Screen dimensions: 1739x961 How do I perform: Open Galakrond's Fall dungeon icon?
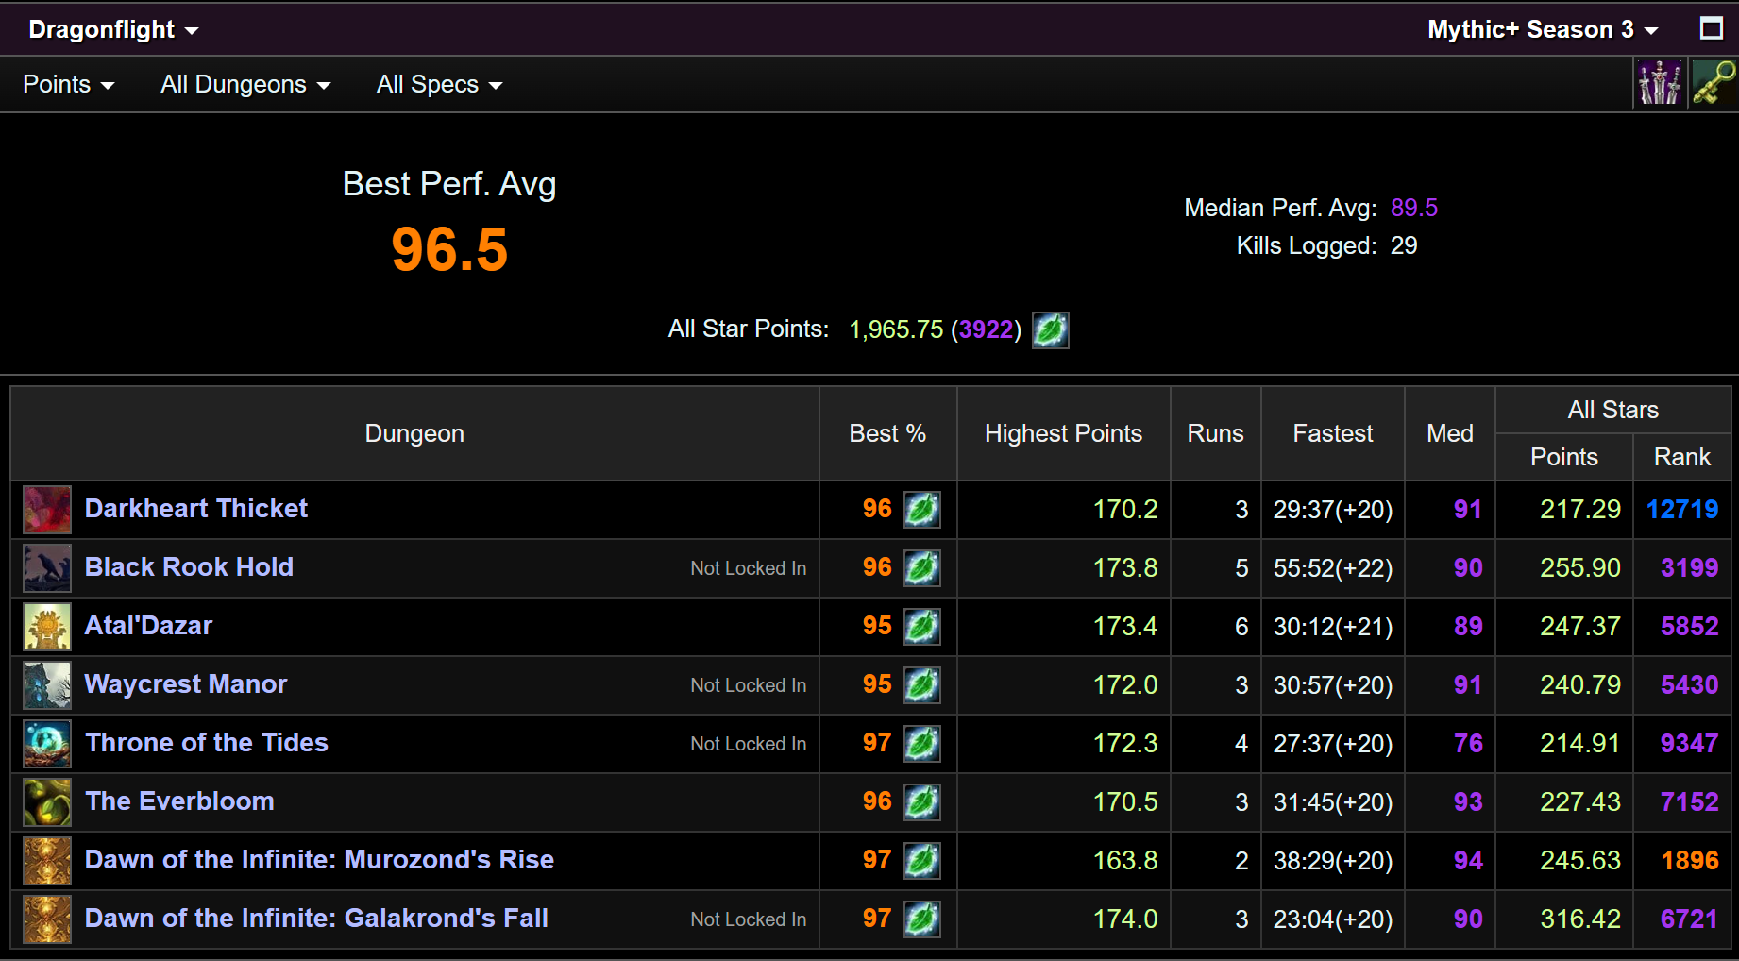47,919
